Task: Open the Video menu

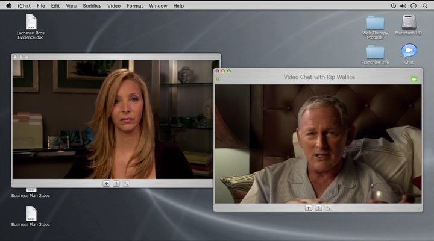Action: pos(114,6)
